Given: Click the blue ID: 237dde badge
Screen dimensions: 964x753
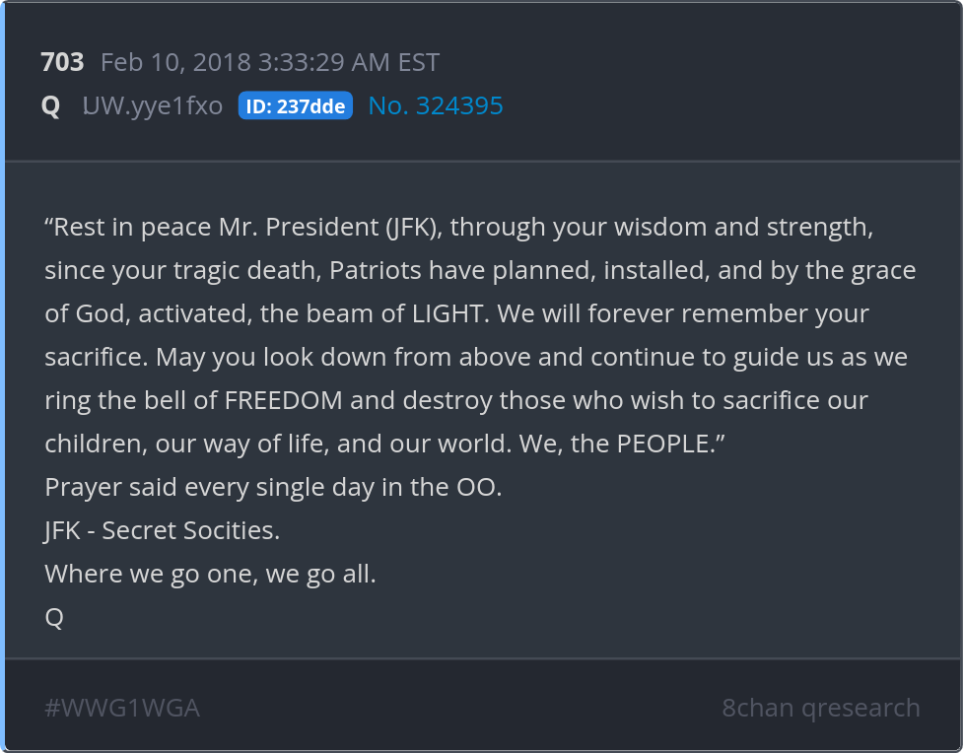Looking at the screenshot, I should 295,106.
